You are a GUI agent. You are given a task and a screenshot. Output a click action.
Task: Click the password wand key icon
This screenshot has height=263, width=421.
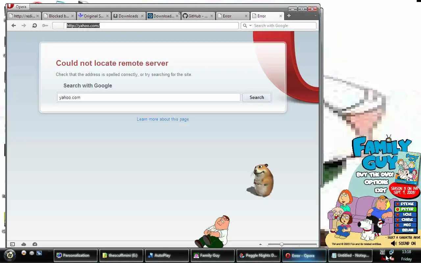pyautogui.click(x=45, y=25)
